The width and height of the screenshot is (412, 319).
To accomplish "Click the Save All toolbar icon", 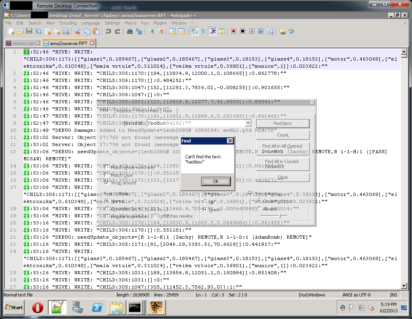I will tap(38, 32).
